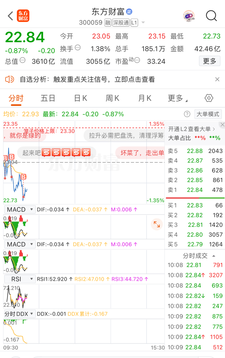Select 卖1 order at 22.84

point(195,190)
